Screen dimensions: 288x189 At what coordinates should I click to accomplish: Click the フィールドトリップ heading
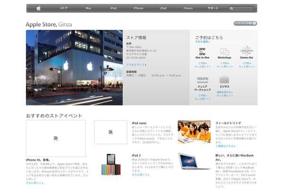pos(228,123)
